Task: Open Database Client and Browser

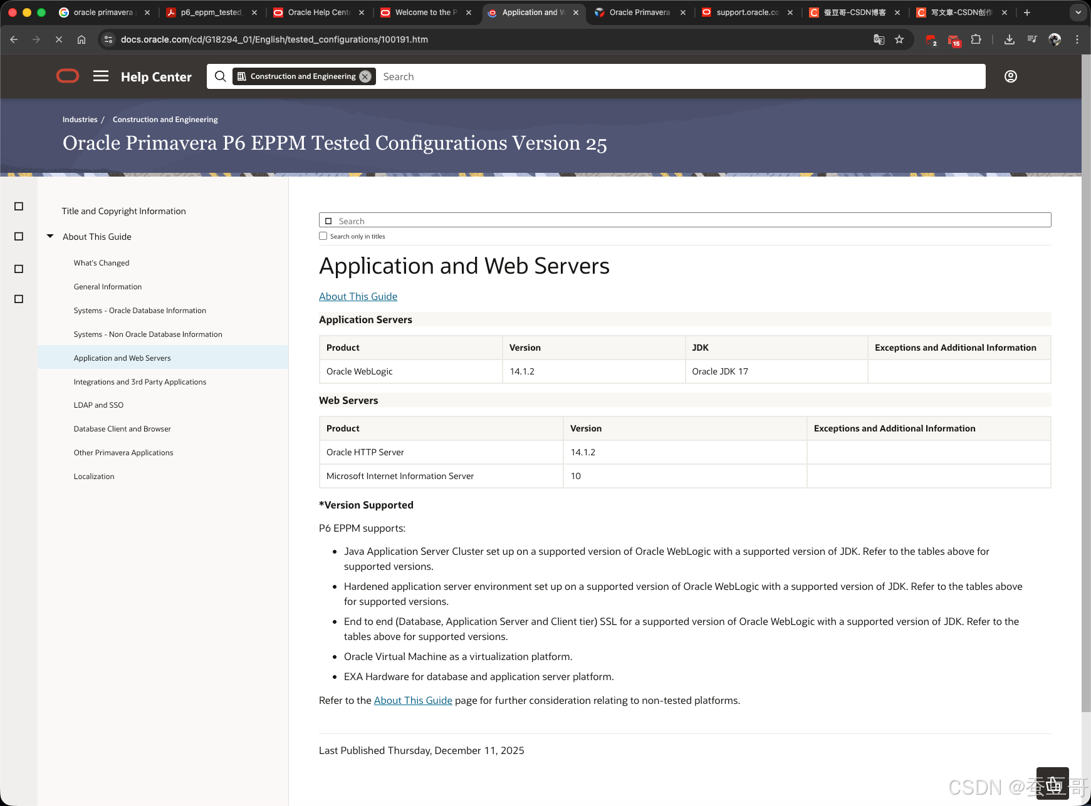Action: coord(122,429)
